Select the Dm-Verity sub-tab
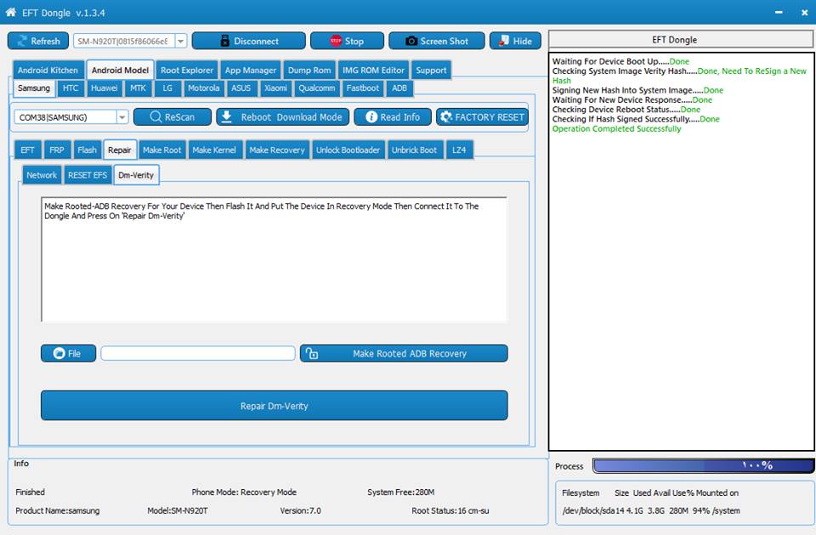Screen dimensions: 816x535 tap(136, 175)
